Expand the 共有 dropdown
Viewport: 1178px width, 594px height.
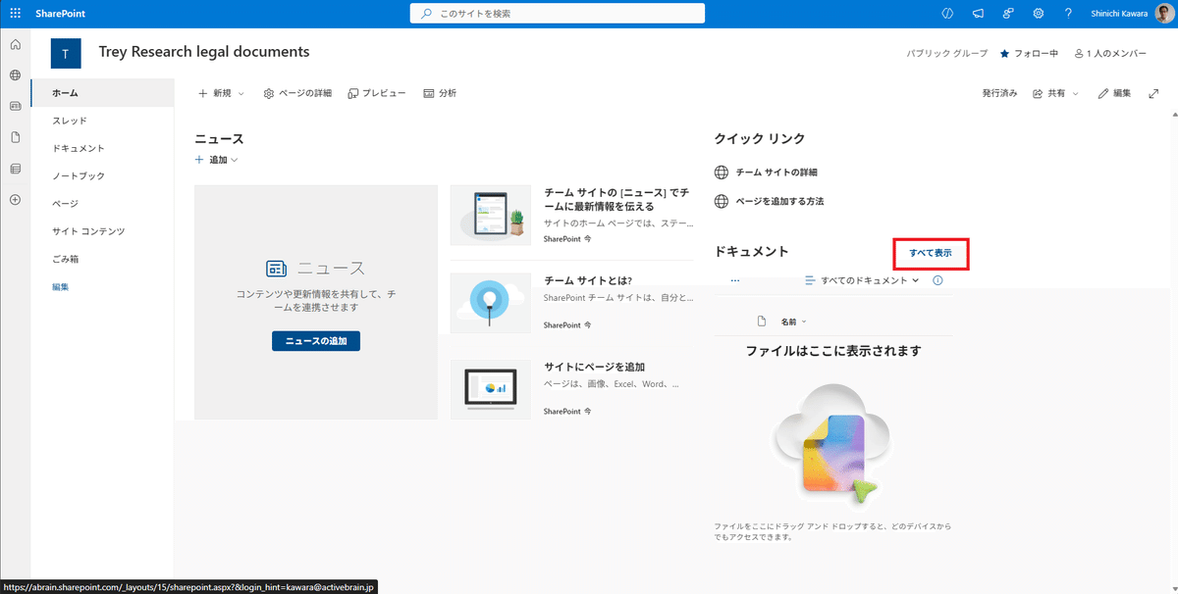1055,92
